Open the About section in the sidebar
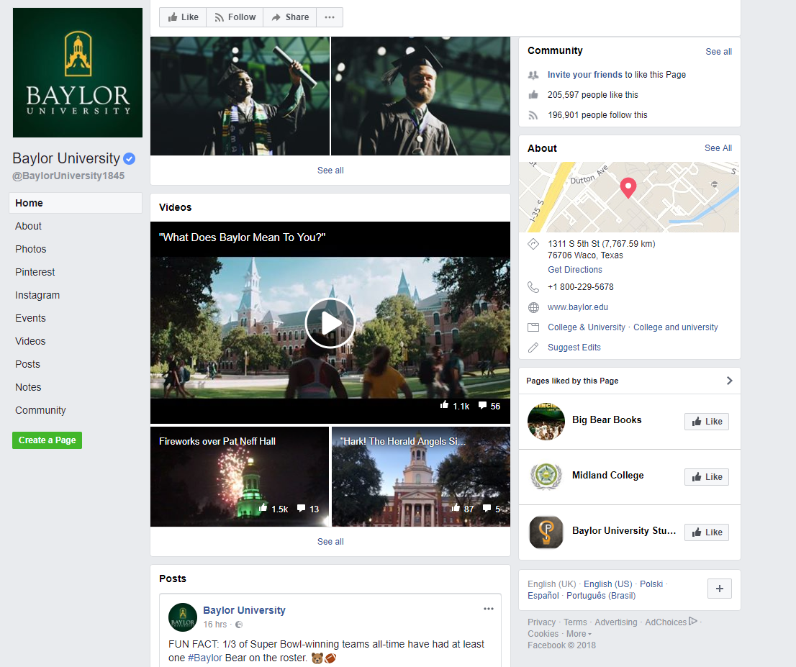This screenshot has width=796, height=667. tap(29, 227)
